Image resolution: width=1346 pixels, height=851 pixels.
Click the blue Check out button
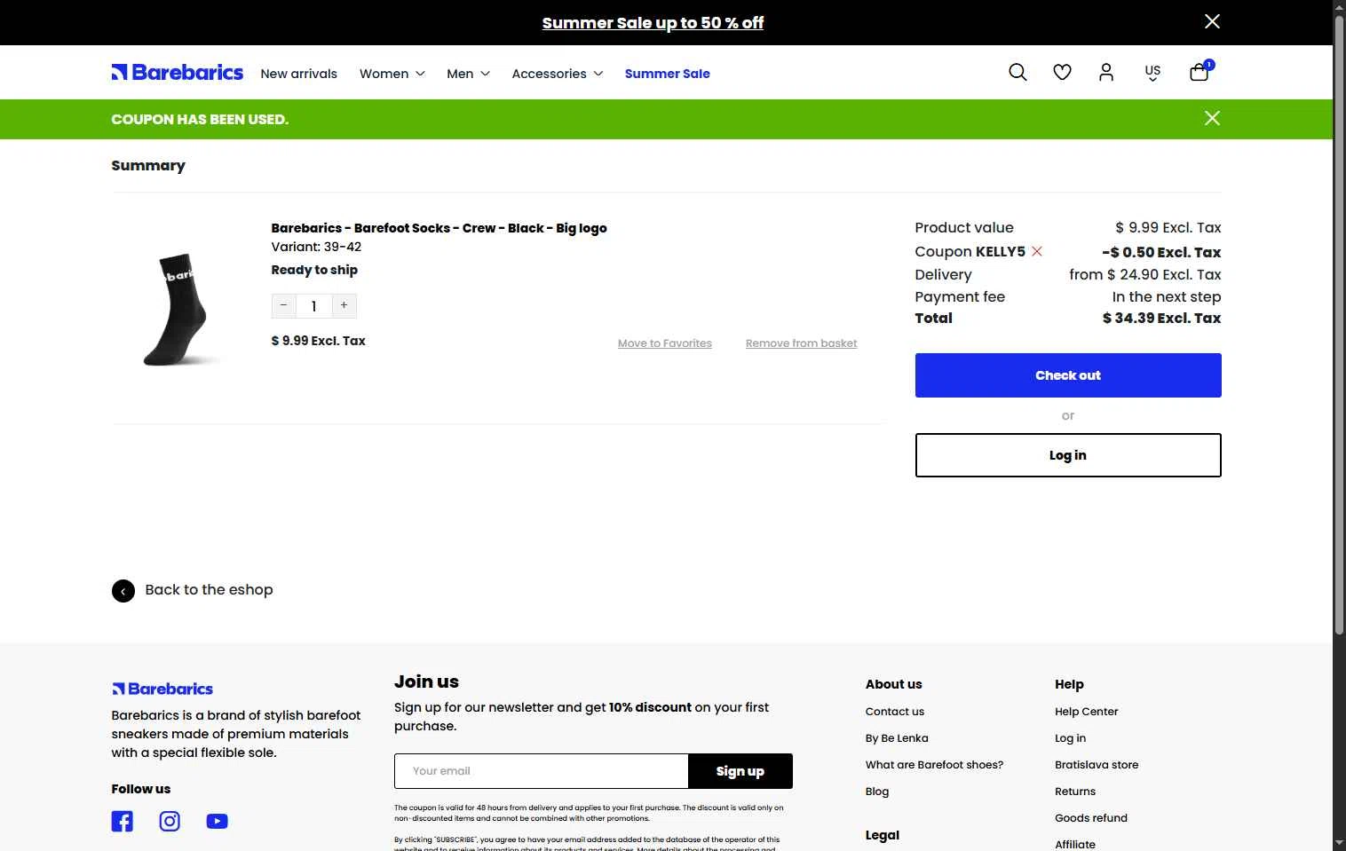click(x=1068, y=375)
